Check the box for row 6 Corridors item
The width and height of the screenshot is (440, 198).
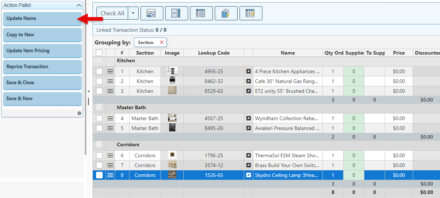tap(99, 155)
